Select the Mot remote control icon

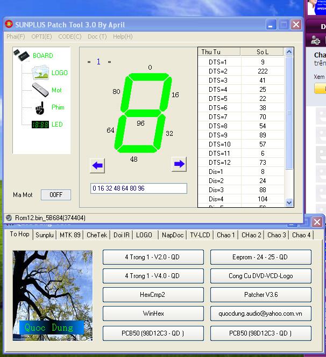pos(40,90)
